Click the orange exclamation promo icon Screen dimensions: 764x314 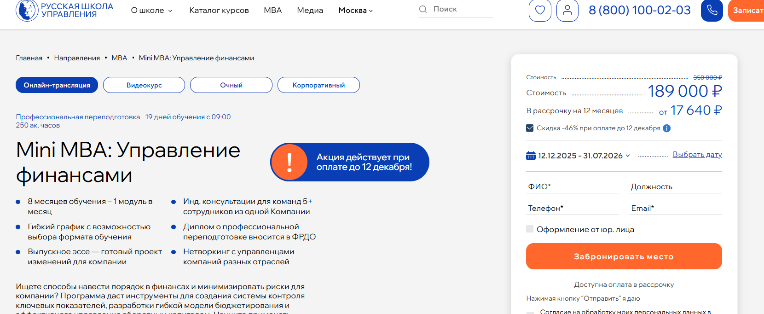289,162
